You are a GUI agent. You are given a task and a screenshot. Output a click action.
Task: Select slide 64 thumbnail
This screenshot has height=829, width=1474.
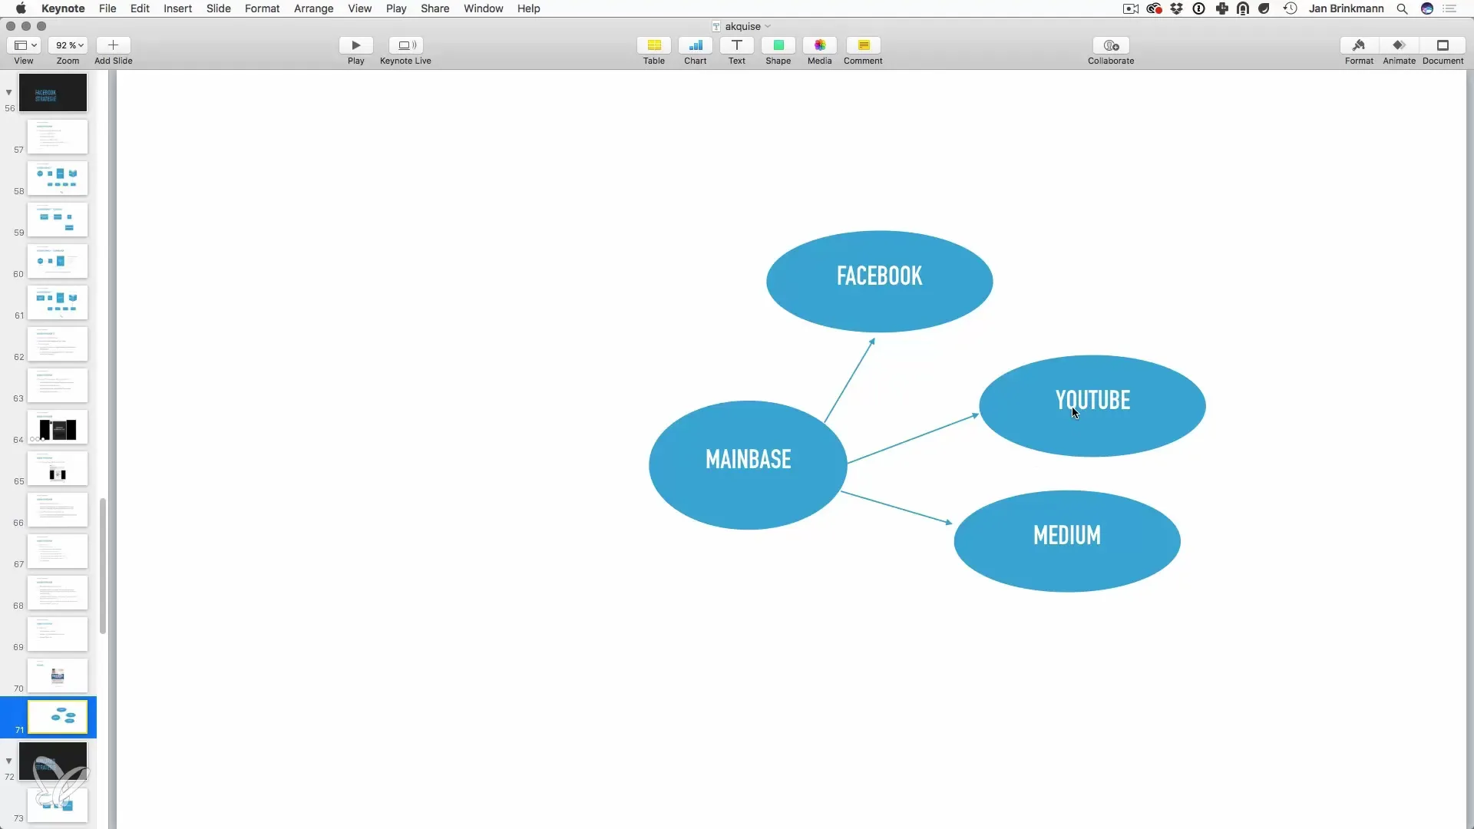click(58, 427)
